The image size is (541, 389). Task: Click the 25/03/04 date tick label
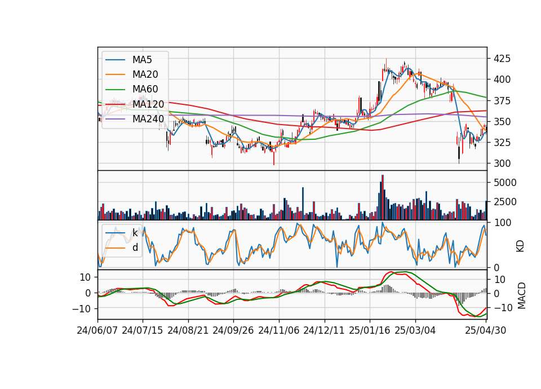point(415,330)
